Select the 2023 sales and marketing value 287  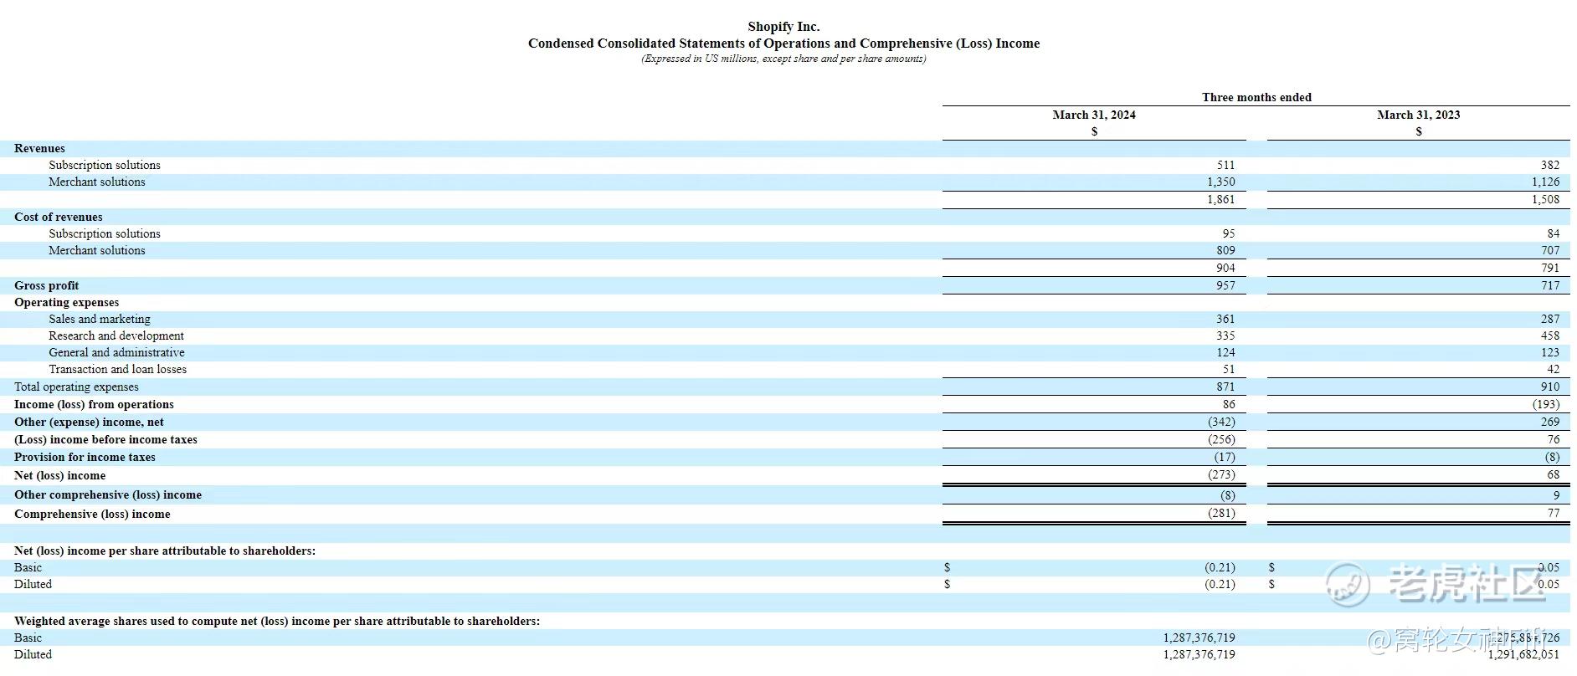pos(1550,319)
